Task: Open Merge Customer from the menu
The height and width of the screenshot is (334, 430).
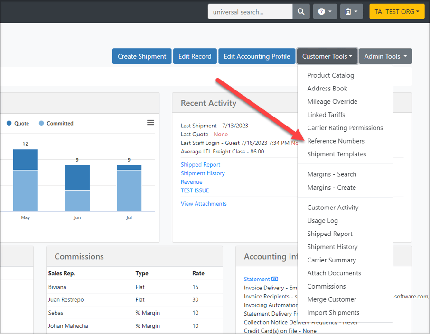Action: pos(331,299)
